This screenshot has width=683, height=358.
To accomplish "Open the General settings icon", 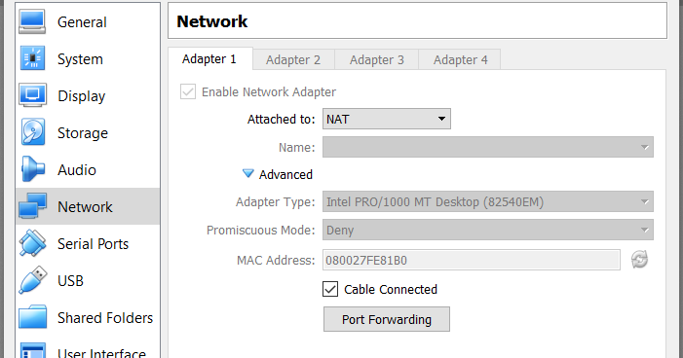I will point(32,21).
